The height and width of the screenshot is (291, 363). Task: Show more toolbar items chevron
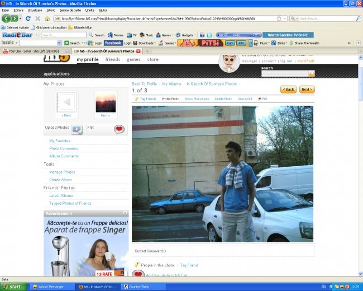pos(349,43)
